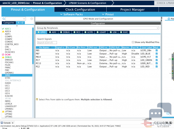Toggle Modified checkbox for PB14 row
The height and width of the screenshot is (129, 174).
pos(157,57)
